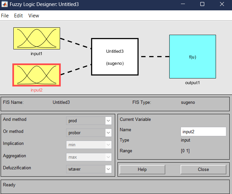232x194 pixels.
Task: Click the FIS Name value Untitled3
Action: coord(61,102)
